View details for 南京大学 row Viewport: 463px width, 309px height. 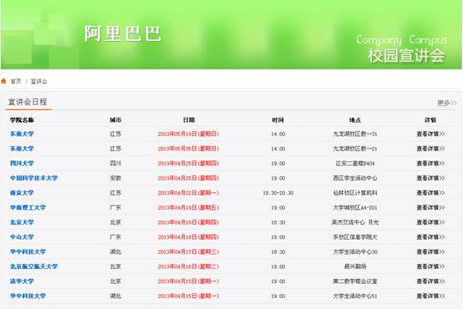[x=430, y=193]
